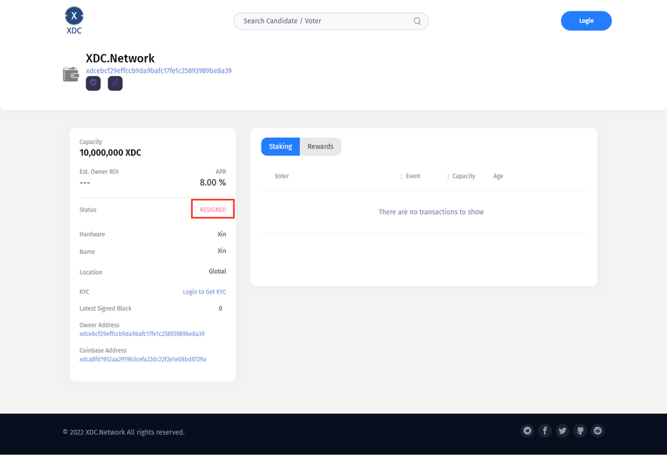Select the Staking tab
The image size is (667, 455).
point(280,146)
